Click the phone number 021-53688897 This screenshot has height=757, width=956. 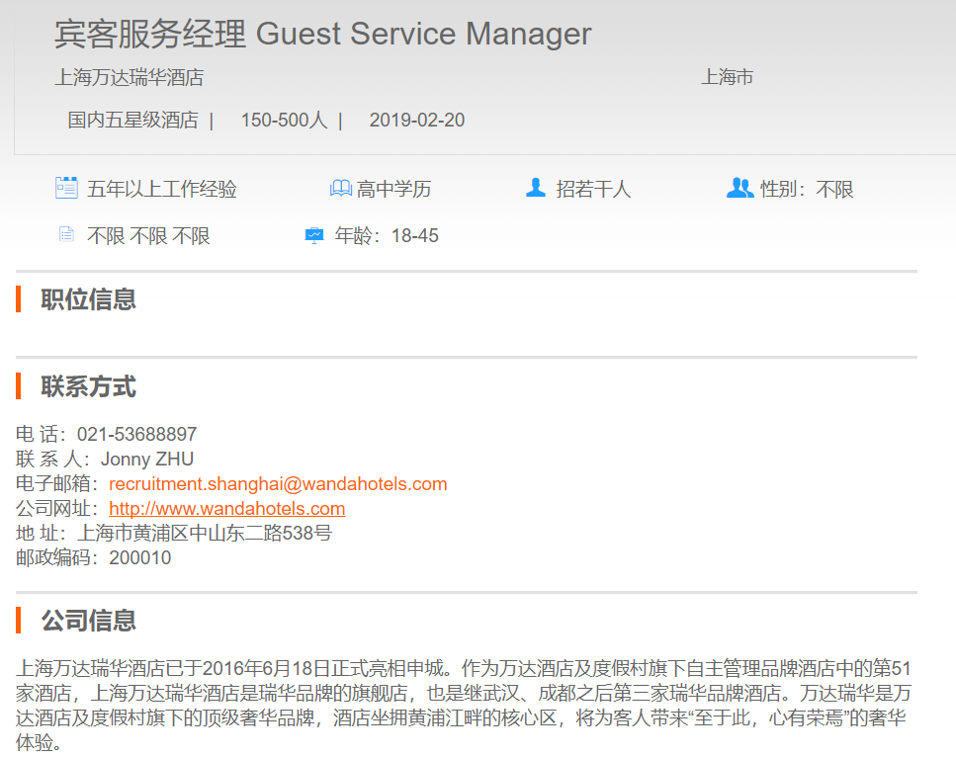point(136,435)
